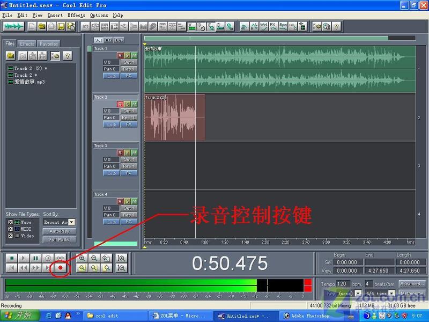This screenshot has width=429, height=322.
Task: Click the Play transport button
Action: click(24, 258)
